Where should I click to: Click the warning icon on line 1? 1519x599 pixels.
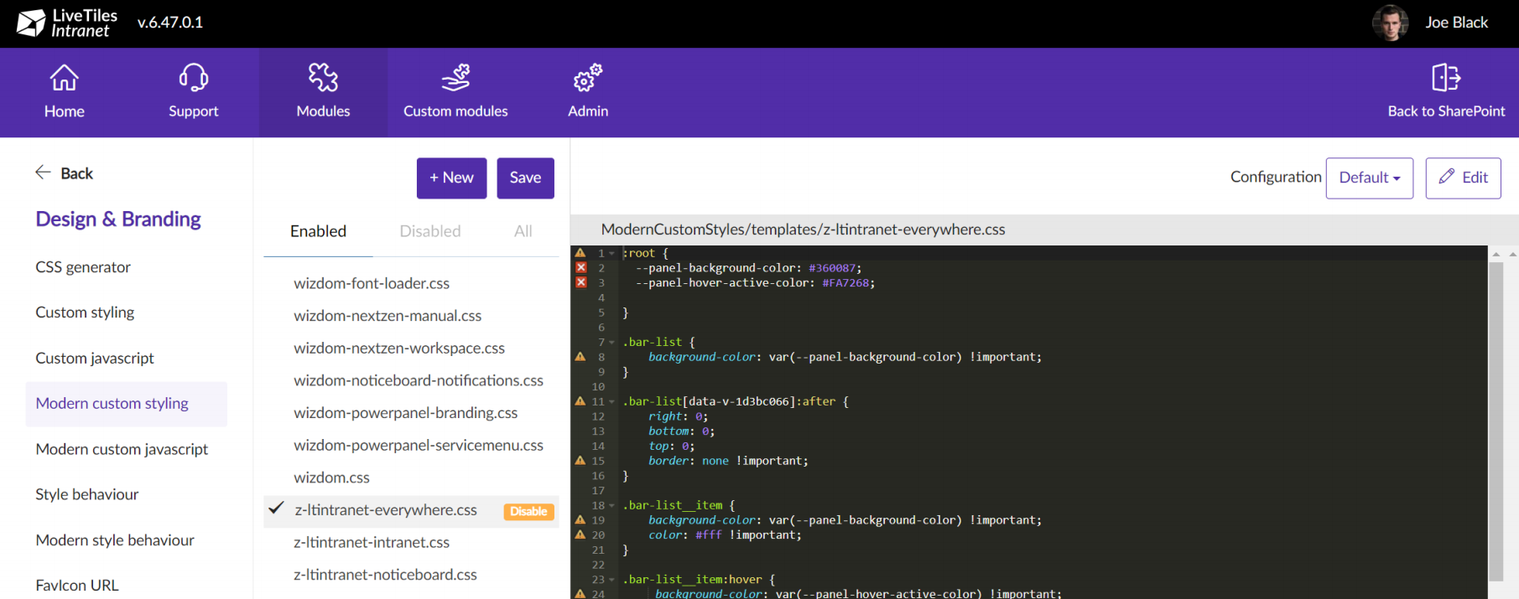point(580,252)
